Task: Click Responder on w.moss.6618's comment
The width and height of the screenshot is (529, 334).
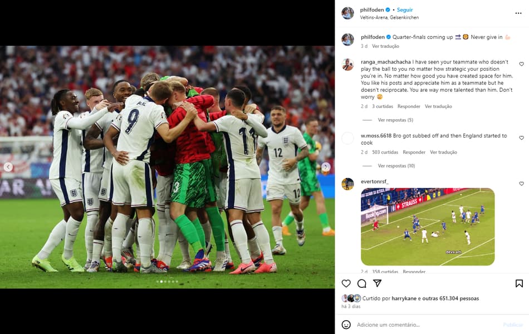Action: point(414,152)
